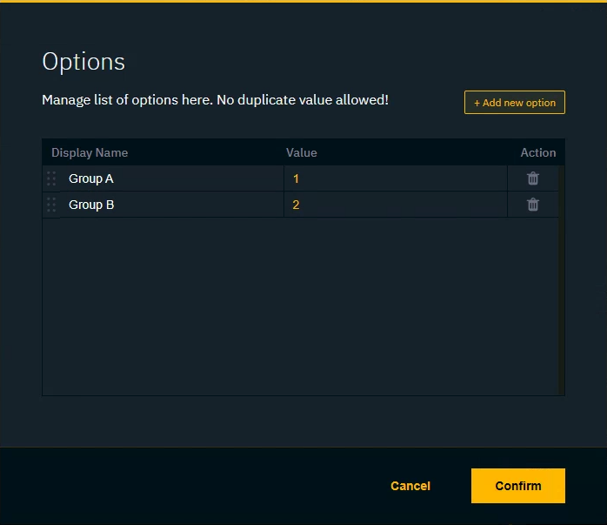Viewport: 607px width, 525px height.
Task: Delete the Group A option
Action: (x=532, y=178)
